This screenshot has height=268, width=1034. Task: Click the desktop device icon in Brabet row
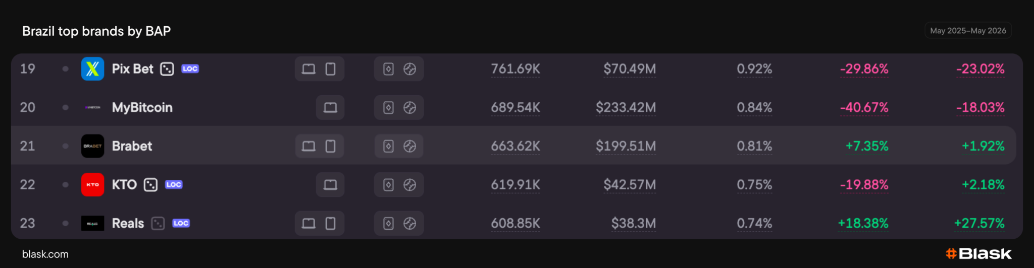coord(308,146)
